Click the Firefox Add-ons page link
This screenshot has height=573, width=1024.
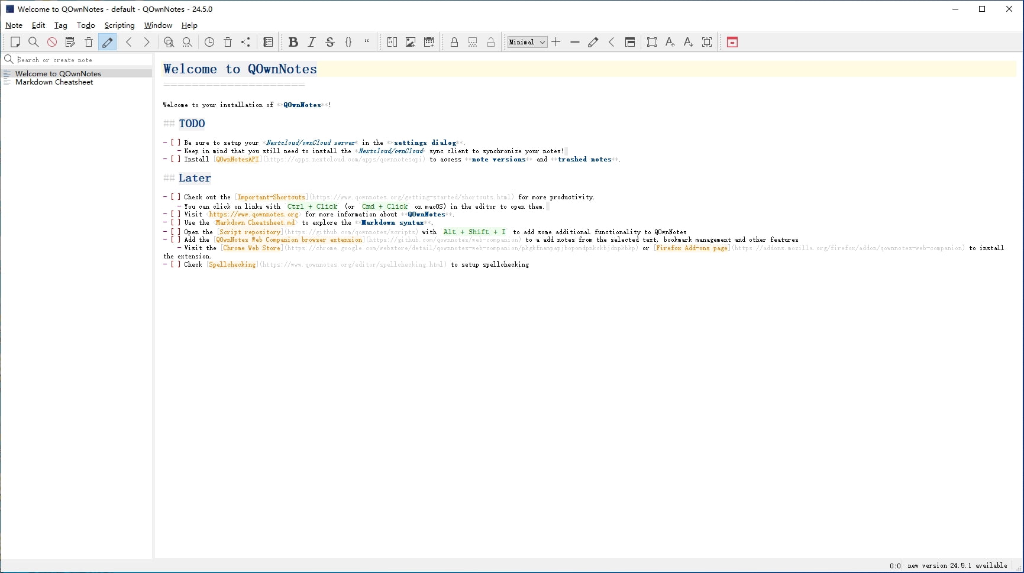tap(692, 248)
